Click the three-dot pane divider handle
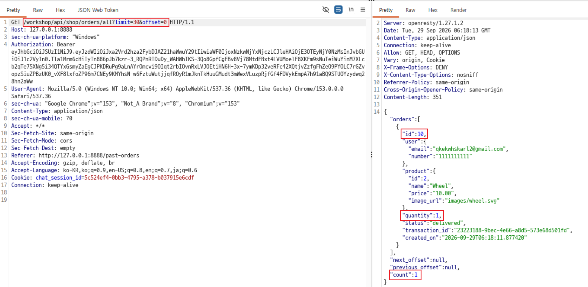 pyautogui.click(x=371, y=155)
